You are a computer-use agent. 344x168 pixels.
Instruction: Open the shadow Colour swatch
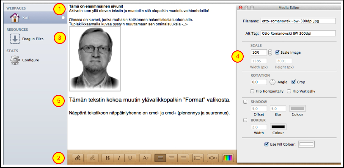click(297, 109)
